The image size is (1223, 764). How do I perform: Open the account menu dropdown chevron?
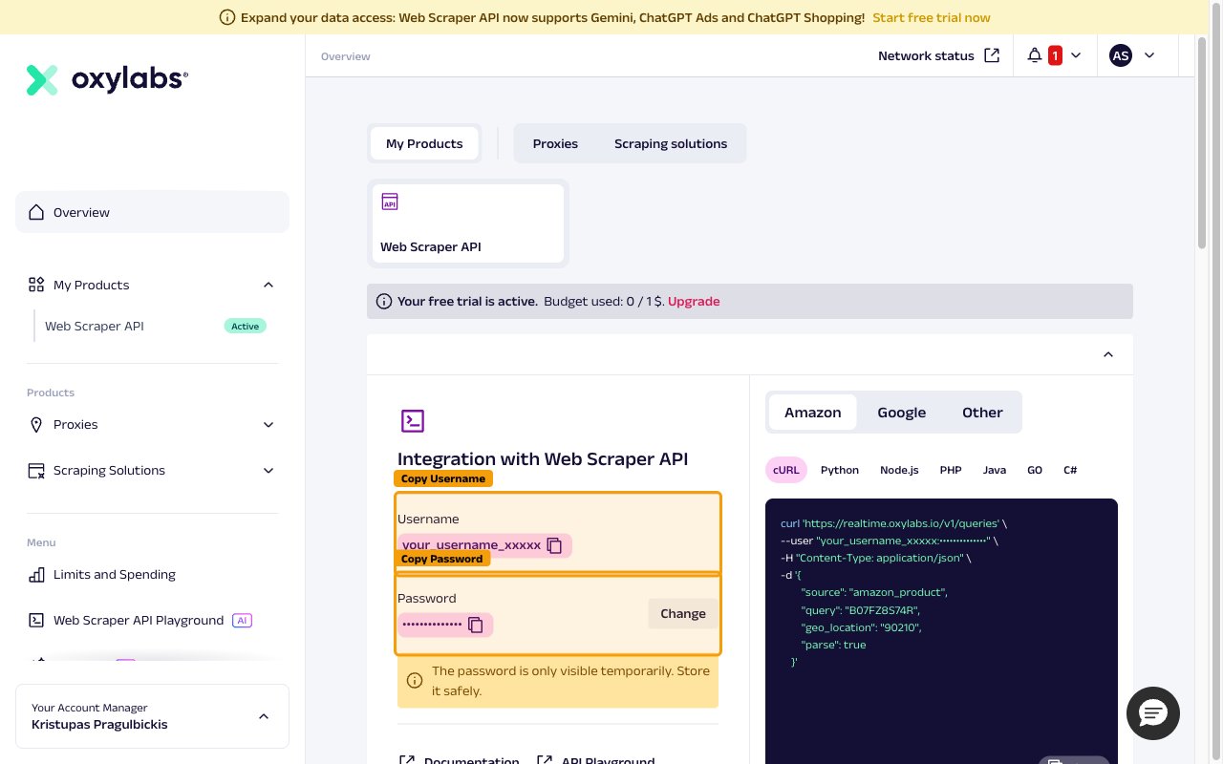(x=1149, y=55)
